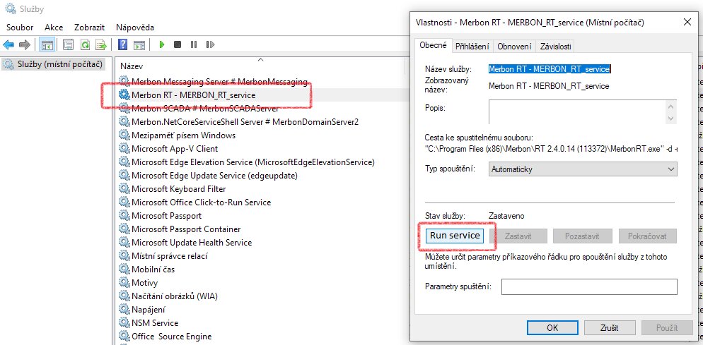Switch to the Přihlášení tab
This screenshot has width=703, height=345.
(472, 46)
